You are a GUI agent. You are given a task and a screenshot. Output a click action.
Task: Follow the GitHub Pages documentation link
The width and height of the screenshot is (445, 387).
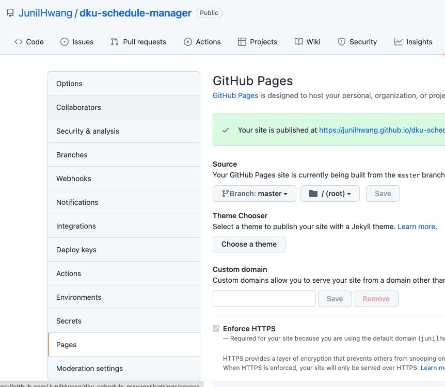[235, 95]
